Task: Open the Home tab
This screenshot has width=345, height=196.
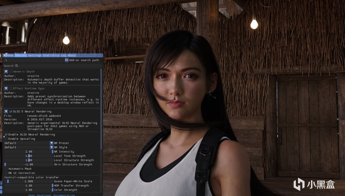Action: [10, 55]
